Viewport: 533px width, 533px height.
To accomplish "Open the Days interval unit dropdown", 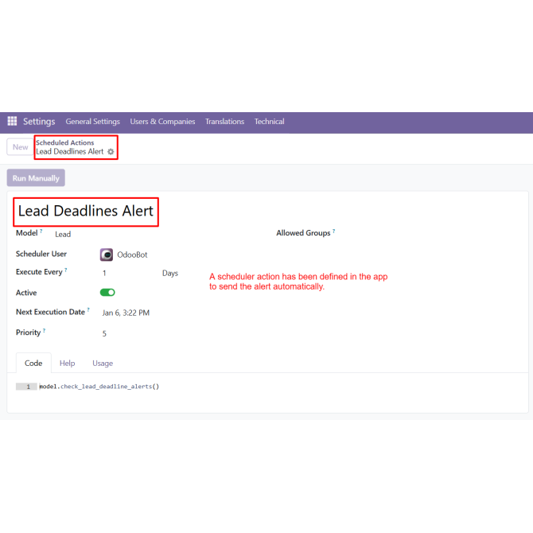I will 170,273.
